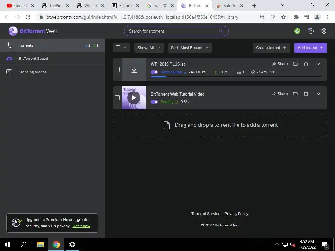
Task: Expand details for WPI 2019 PLUS.iso
Action: 318,64
